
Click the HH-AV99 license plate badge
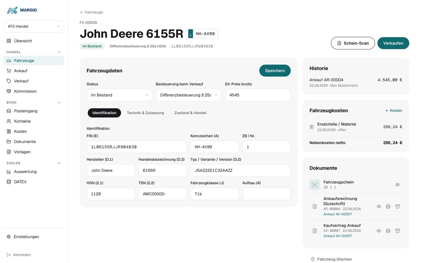click(x=203, y=34)
